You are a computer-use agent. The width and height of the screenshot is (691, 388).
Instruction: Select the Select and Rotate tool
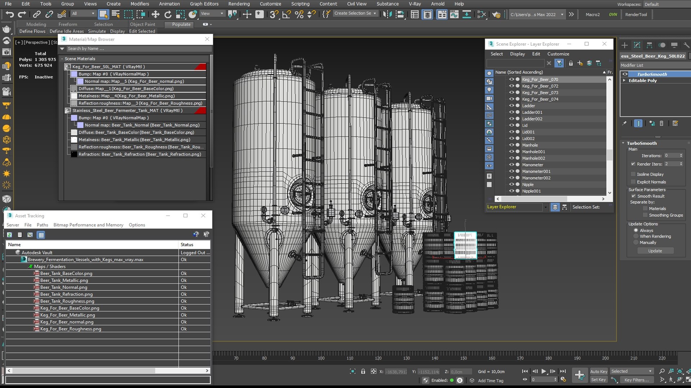(x=168, y=14)
